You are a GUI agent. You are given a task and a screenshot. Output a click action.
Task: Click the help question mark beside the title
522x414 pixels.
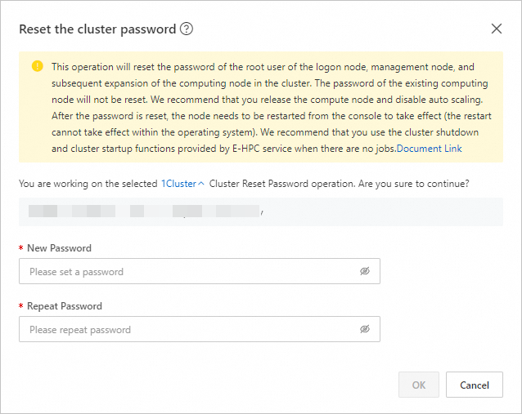tap(187, 29)
